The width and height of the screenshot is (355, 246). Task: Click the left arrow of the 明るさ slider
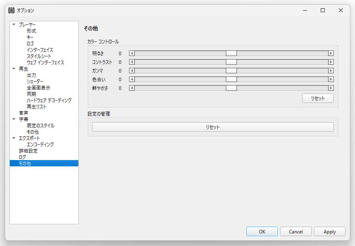(132, 53)
